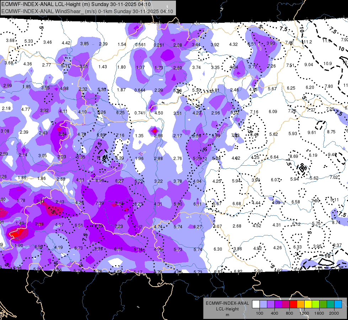Click the dark green legend swatch
This screenshot has width=348, height=320.
(323, 304)
